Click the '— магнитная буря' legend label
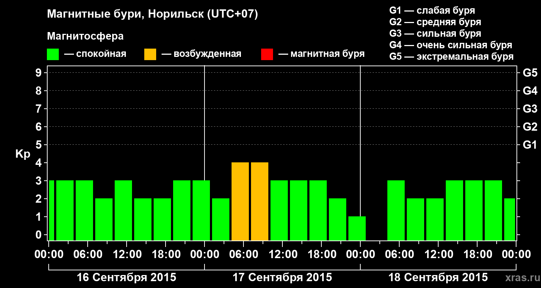This screenshot has height=288, width=541. (x=321, y=54)
